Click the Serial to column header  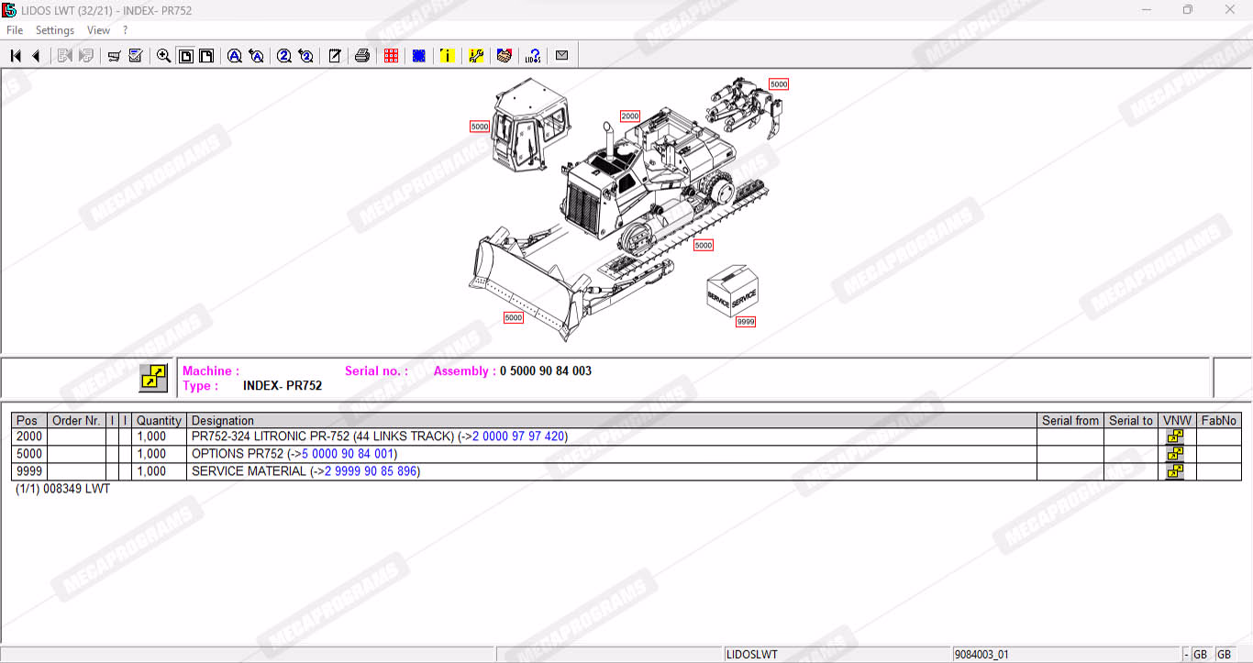(x=1131, y=421)
